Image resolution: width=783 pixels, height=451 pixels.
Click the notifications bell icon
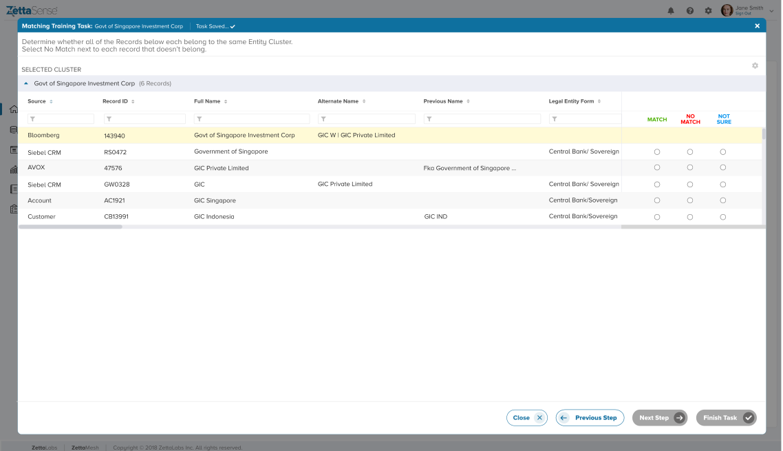671,10
